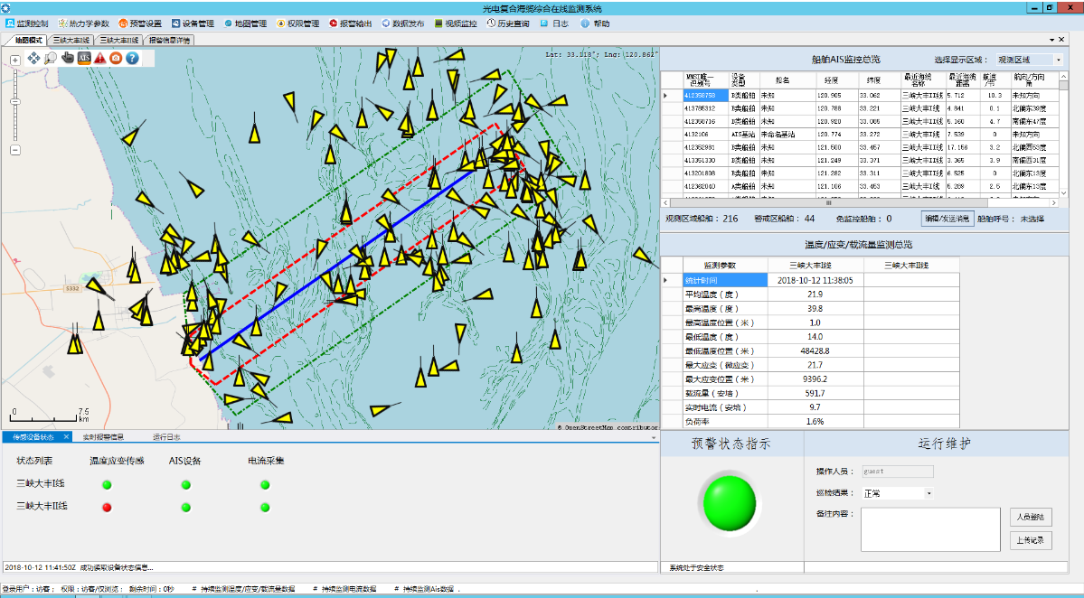1084x598 pixels.
Task: Click 电流采集 indicator for 三峡大丰II线
Action: tap(265, 508)
